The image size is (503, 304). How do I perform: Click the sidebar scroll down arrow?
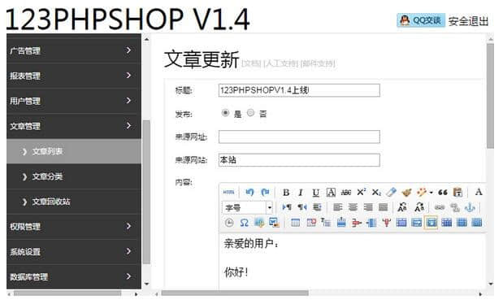point(146,284)
